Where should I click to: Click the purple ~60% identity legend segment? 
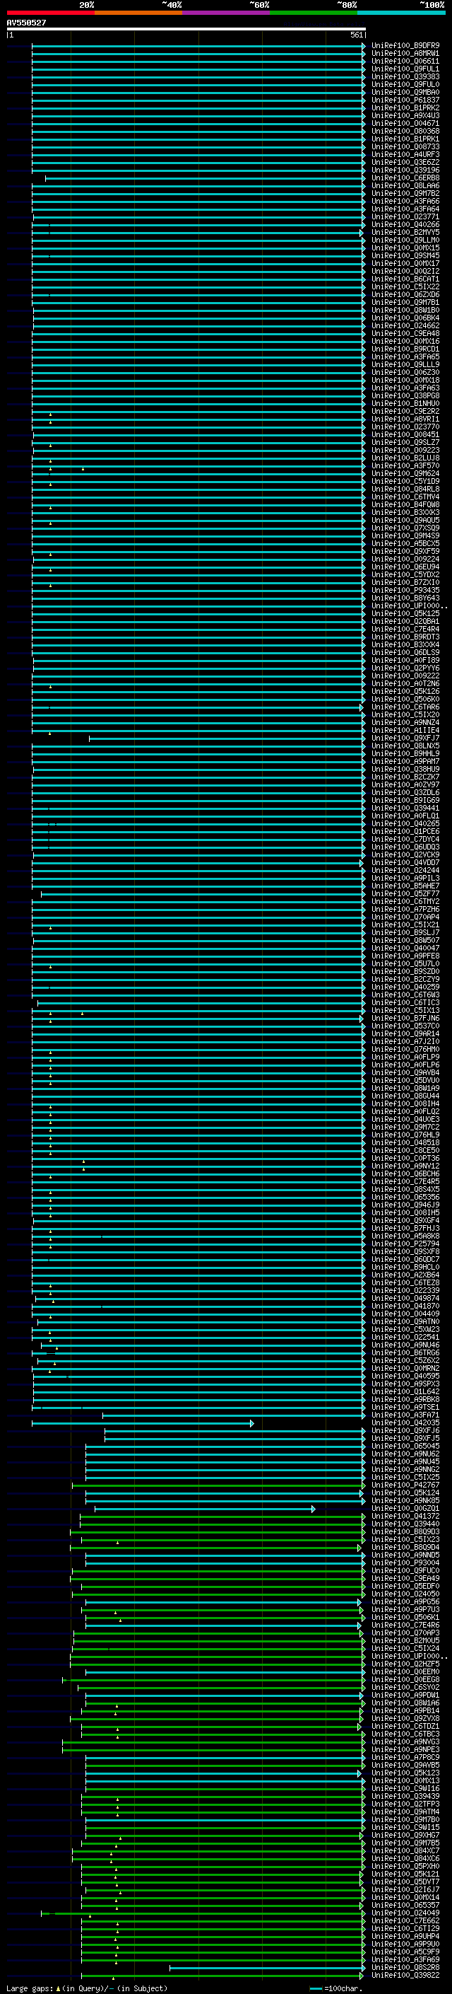(227, 13)
